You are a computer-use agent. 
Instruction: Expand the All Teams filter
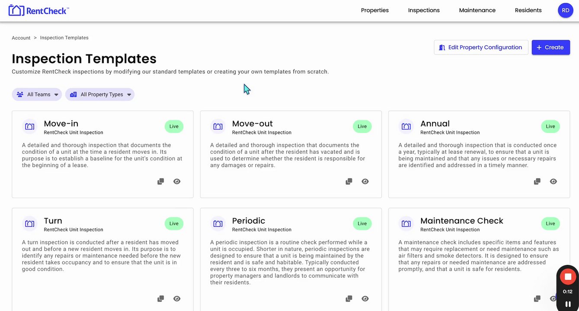(x=37, y=95)
